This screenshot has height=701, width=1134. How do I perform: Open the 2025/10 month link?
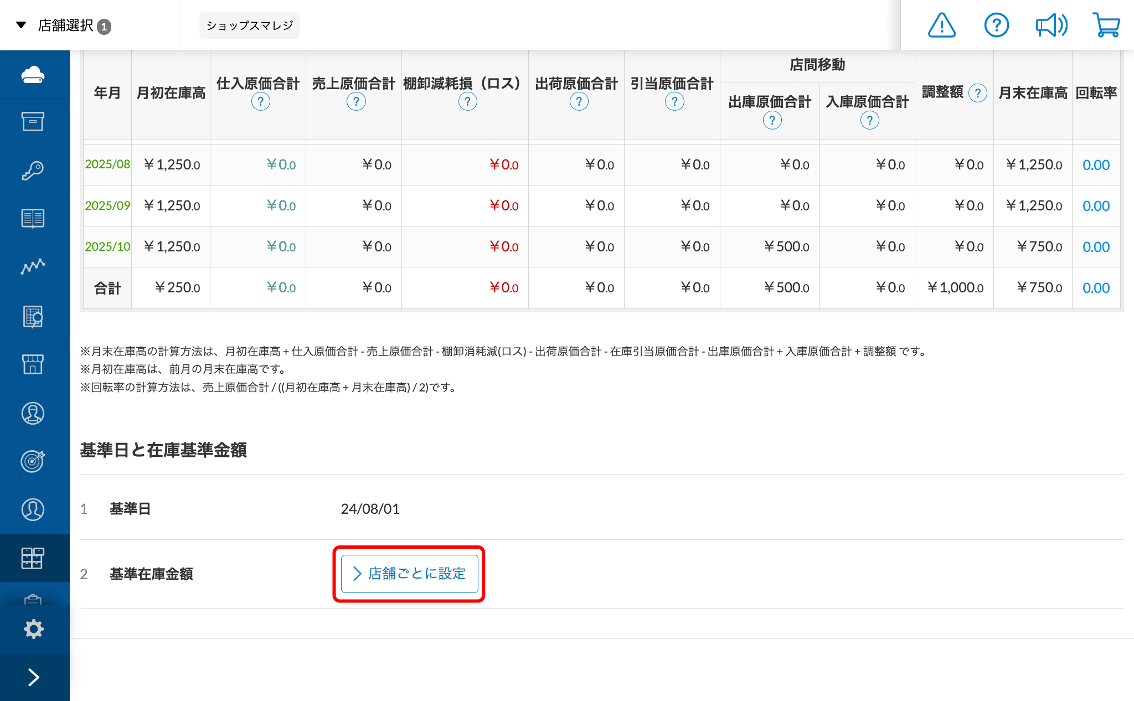click(x=107, y=246)
